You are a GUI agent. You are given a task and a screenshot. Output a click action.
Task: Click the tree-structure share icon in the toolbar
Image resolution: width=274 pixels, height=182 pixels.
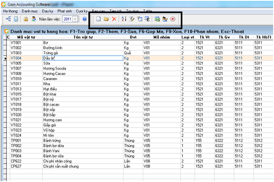point(8,19)
